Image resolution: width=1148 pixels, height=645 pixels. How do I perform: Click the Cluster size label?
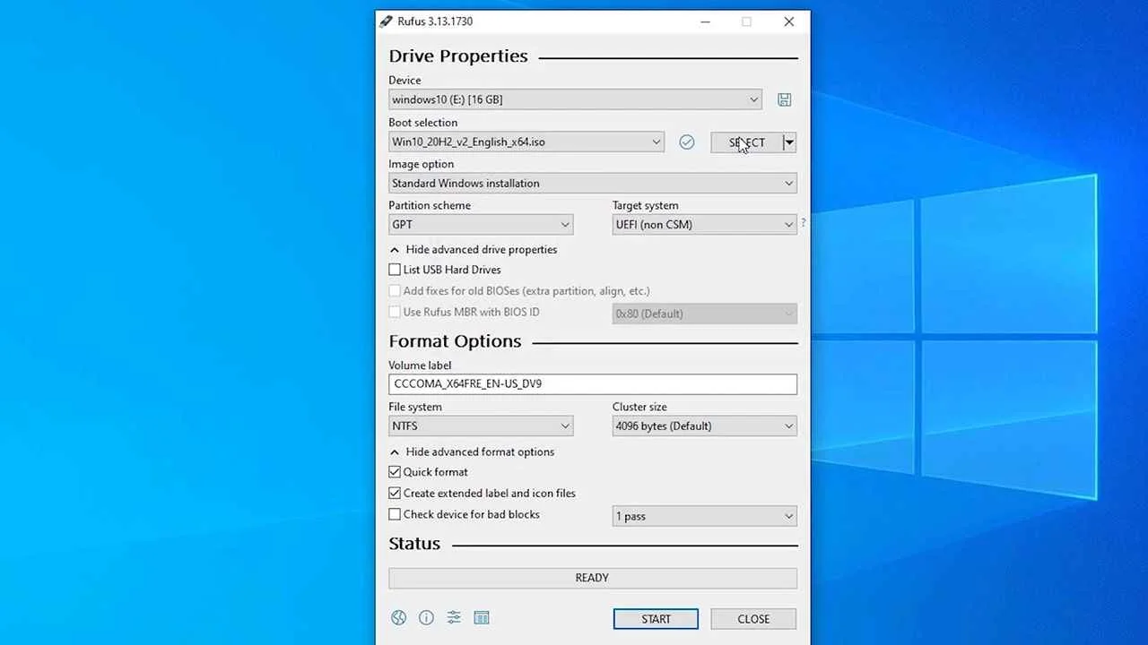(639, 408)
